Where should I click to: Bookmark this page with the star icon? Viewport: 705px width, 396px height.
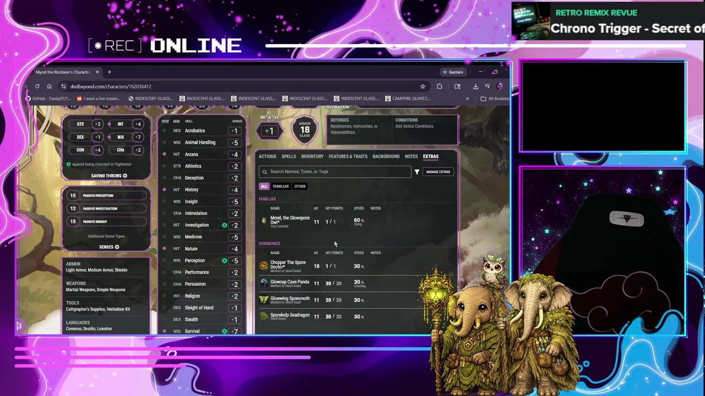click(x=422, y=86)
